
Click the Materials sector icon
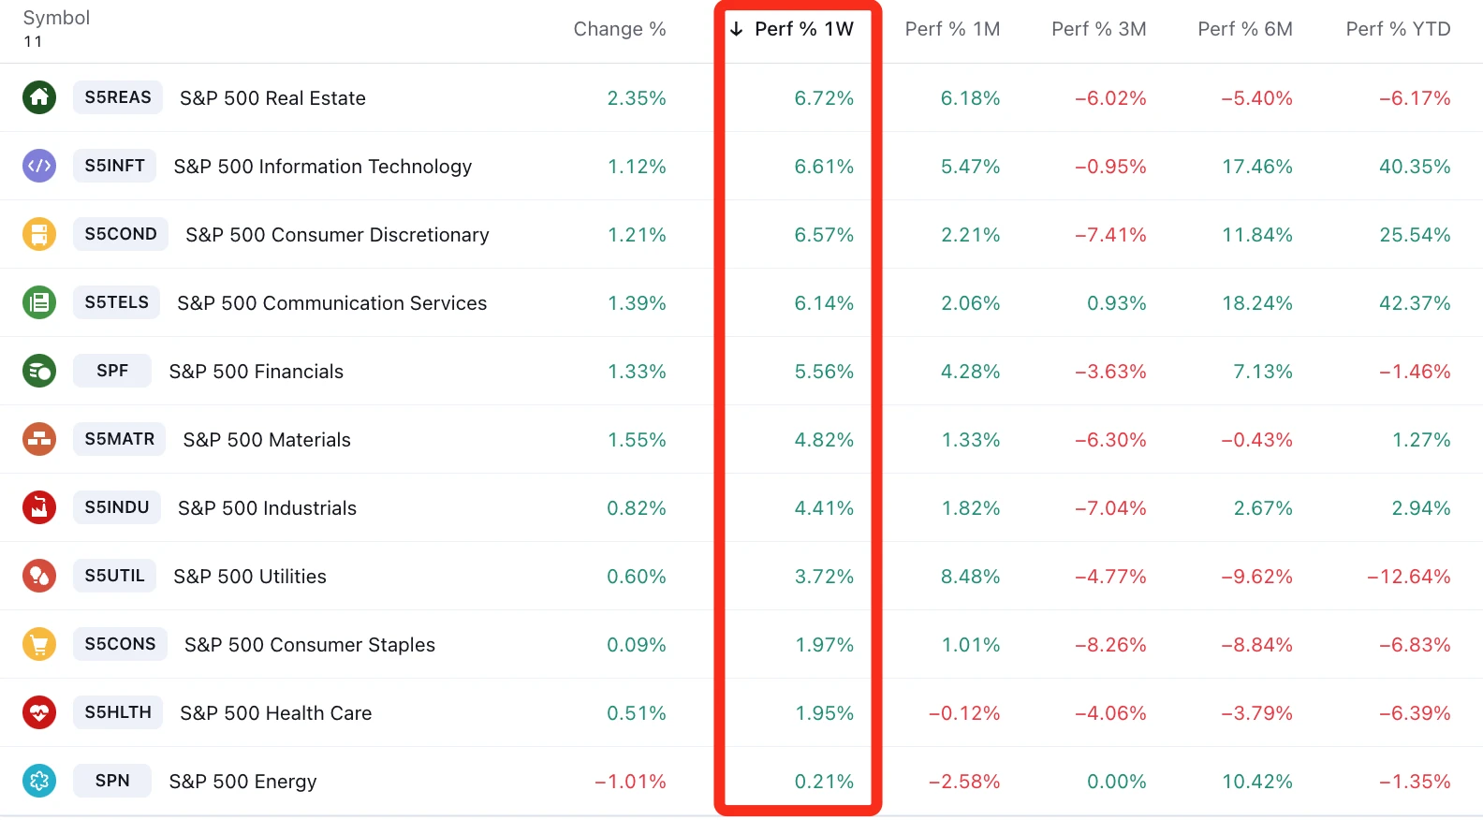39,439
